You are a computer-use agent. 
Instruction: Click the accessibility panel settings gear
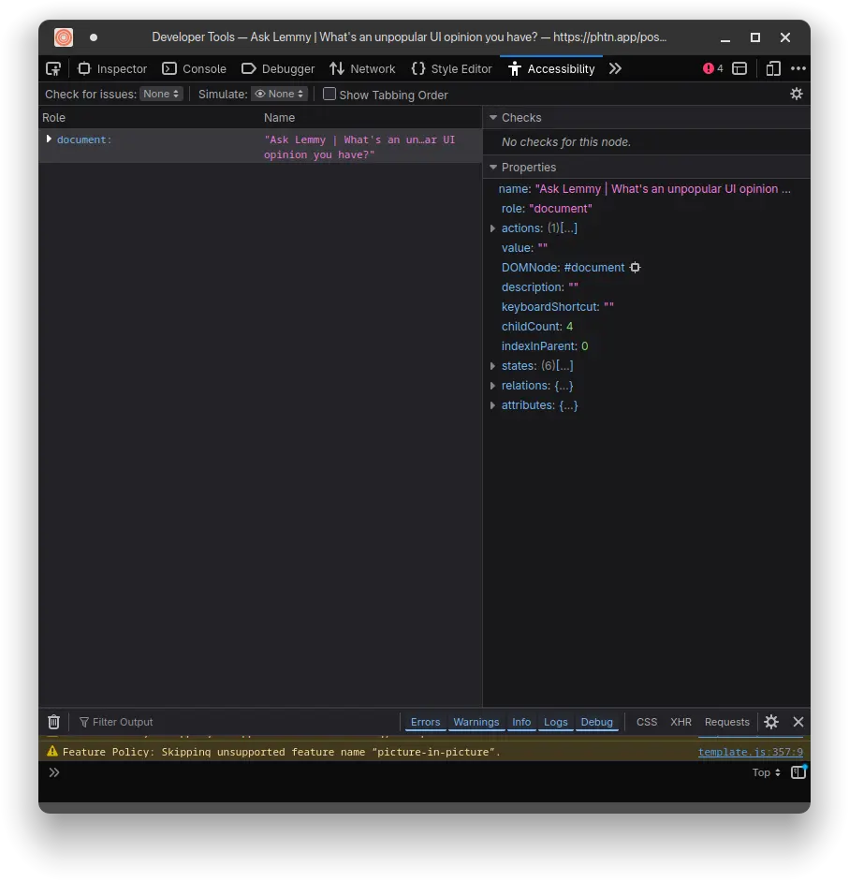coord(797,94)
